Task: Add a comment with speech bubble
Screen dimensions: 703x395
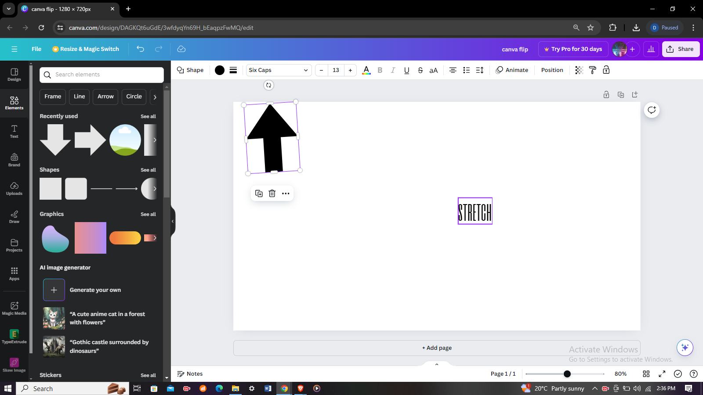Action: click(652, 110)
